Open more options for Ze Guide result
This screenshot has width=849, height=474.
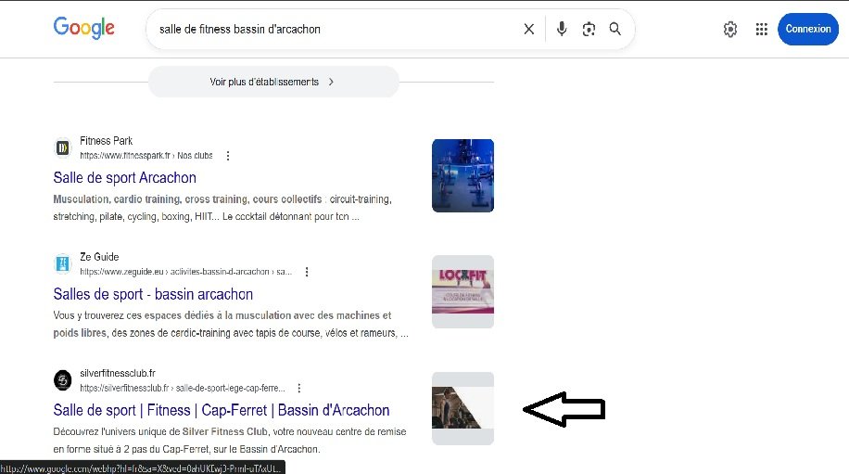point(307,272)
